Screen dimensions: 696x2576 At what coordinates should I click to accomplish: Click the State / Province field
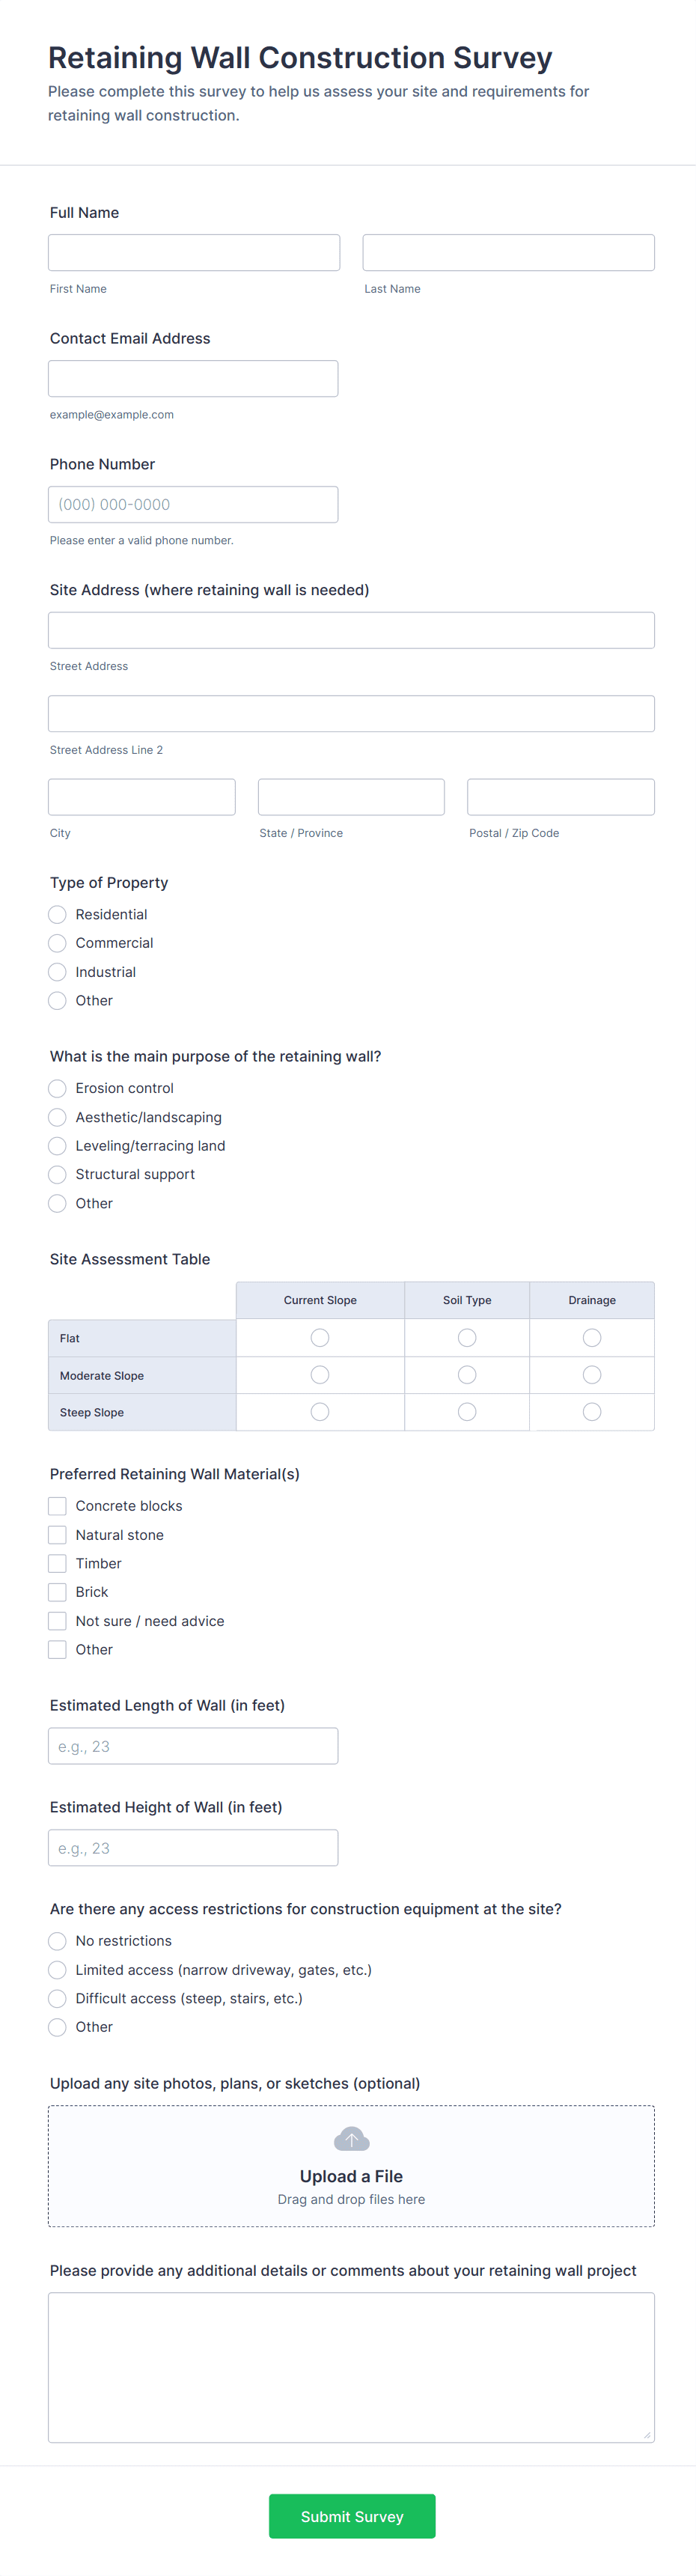351,797
